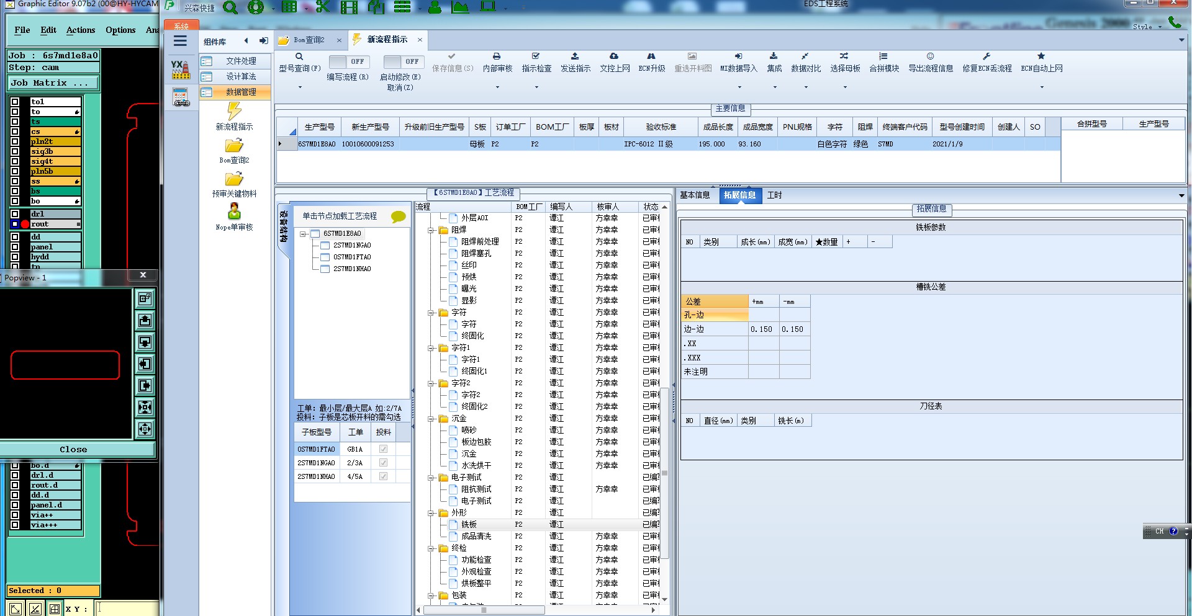Collapse the 外形 process folder
Image resolution: width=1192 pixels, height=616 pixels.
[431, 513]
